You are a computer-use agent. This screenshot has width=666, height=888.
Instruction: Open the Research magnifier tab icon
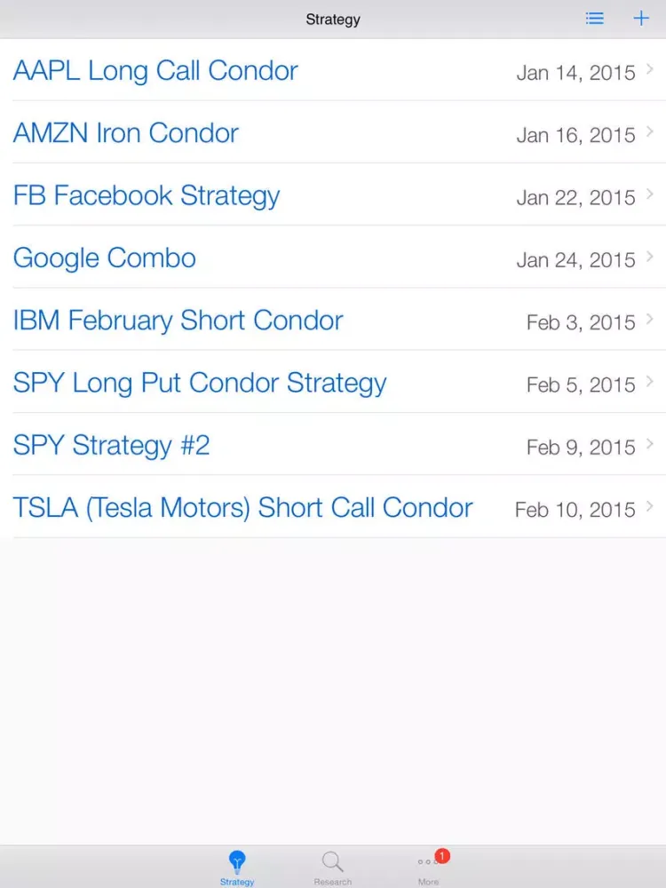[x=332, y=860]
